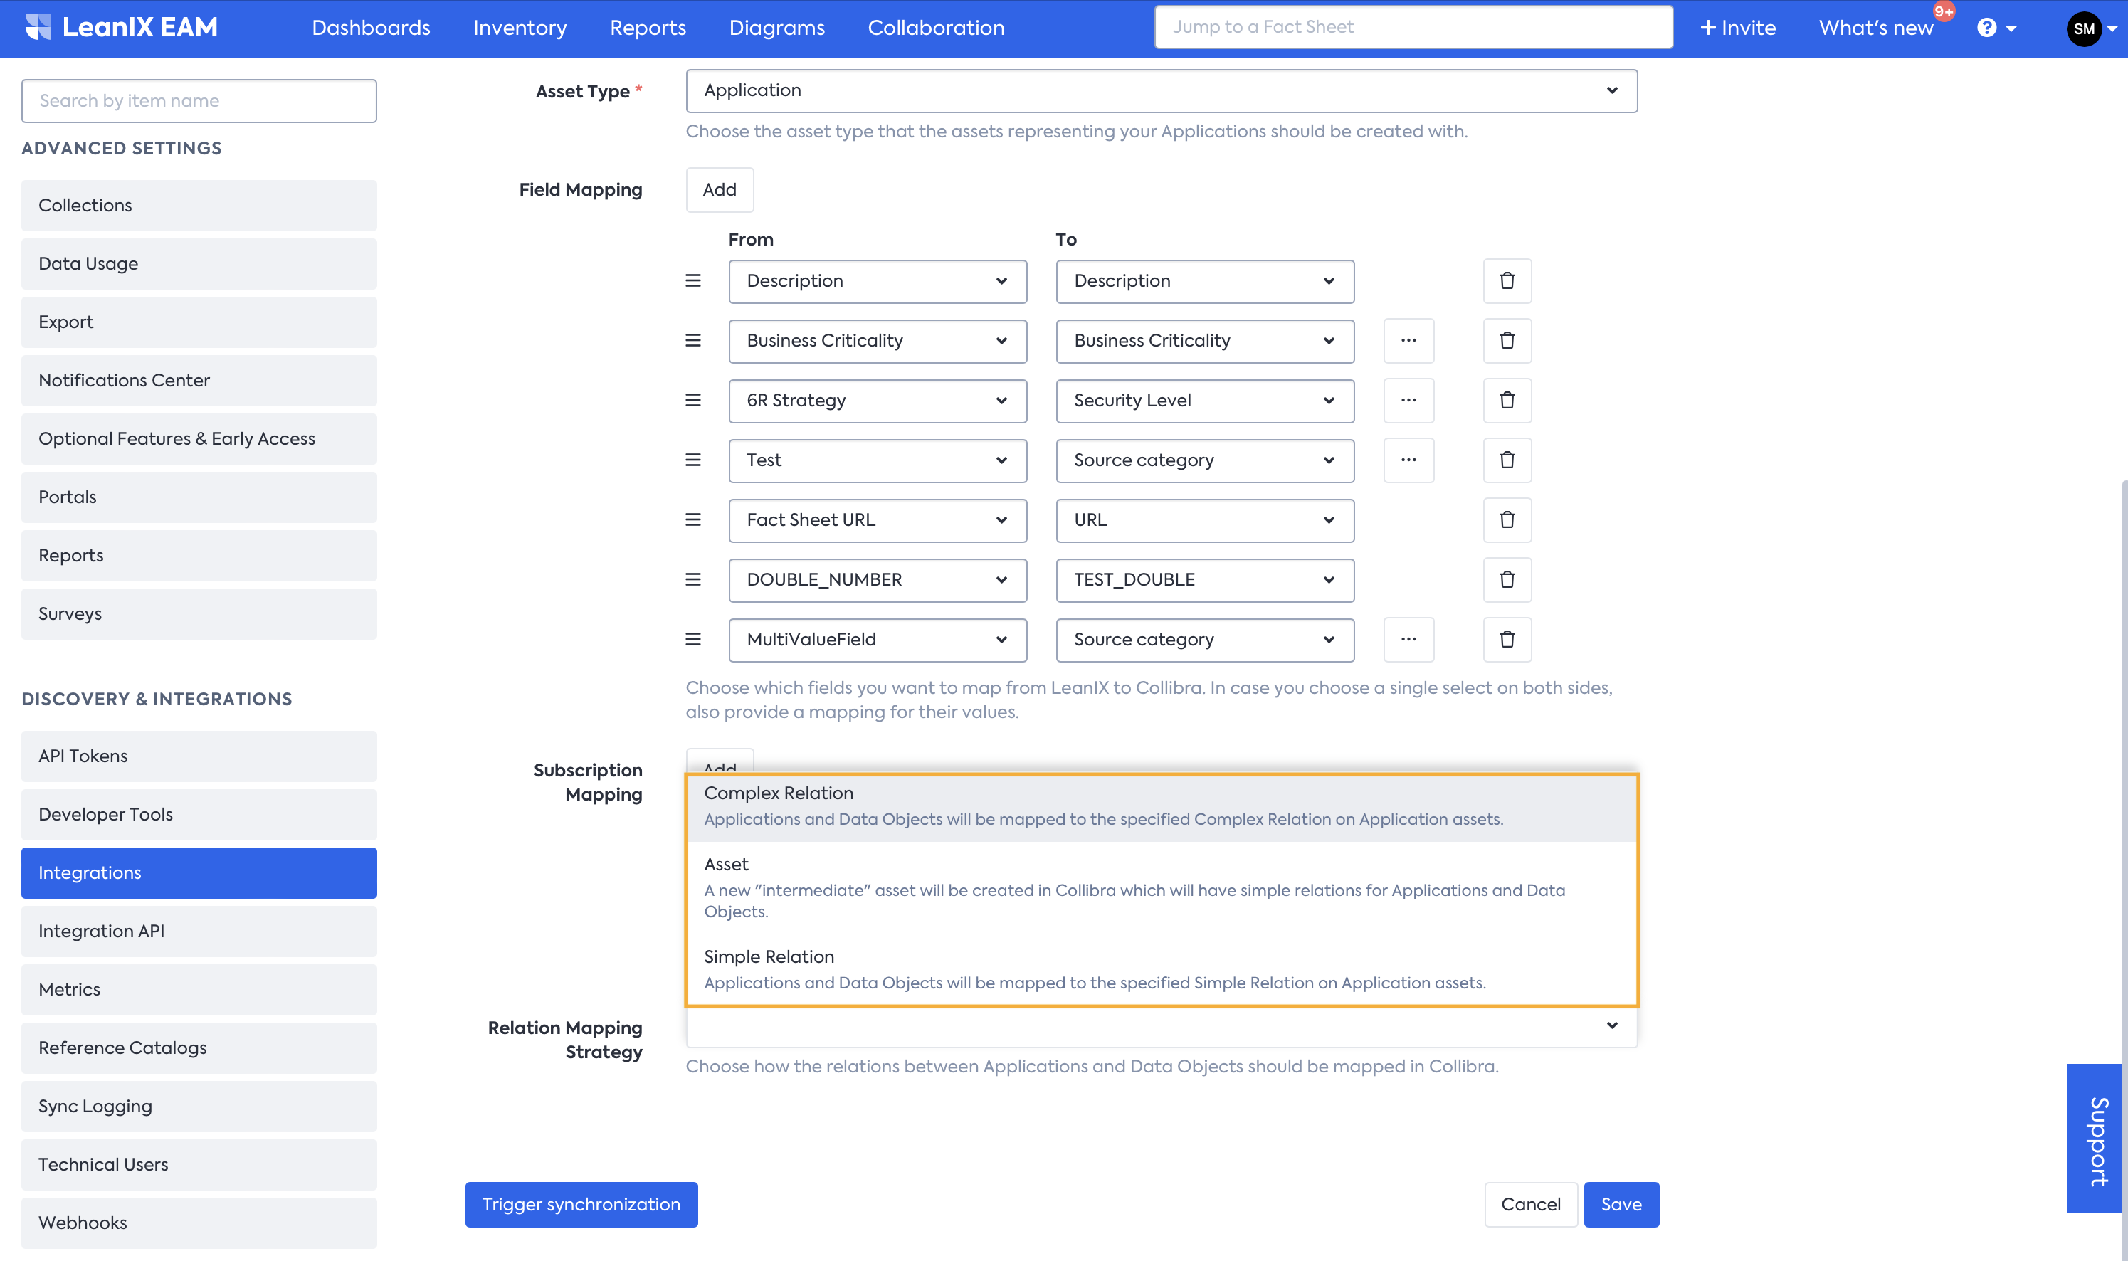Open the Inventory navigation tab
This screenshot has height=1261, width=2128.
pyautogui.click(x=520, y=28)
